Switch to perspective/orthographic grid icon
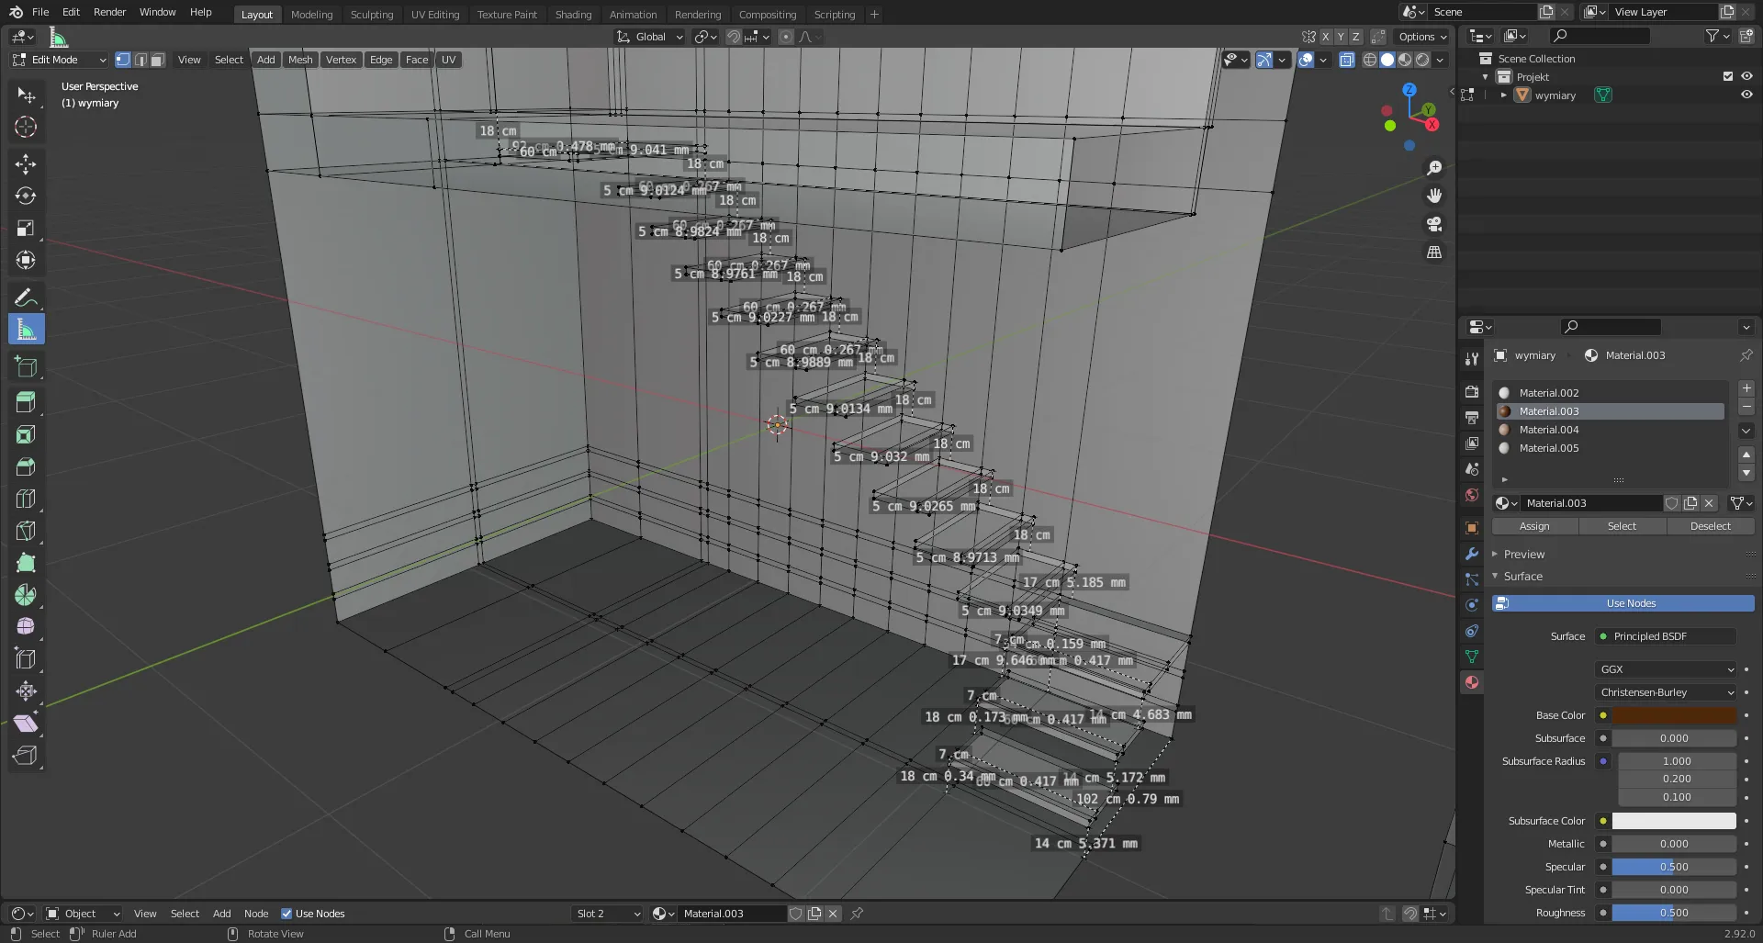Image resolution: width=1763 pixels, height=943 pixels. pos(1434,253)
